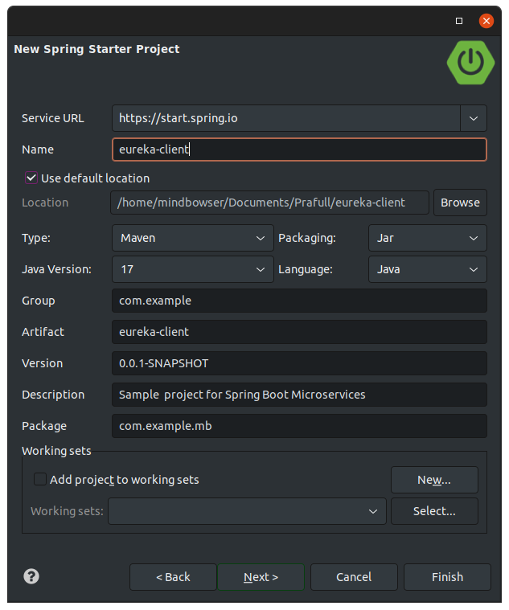Viewport: 509px width, 610px height.
Task: Click the Spring Boot power logo
Action: tap(470, 63)
